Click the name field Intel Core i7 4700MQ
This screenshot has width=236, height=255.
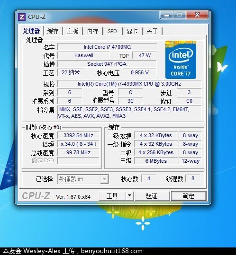point(107,47)
